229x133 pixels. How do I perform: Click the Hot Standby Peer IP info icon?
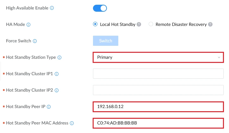pos(49,107)
